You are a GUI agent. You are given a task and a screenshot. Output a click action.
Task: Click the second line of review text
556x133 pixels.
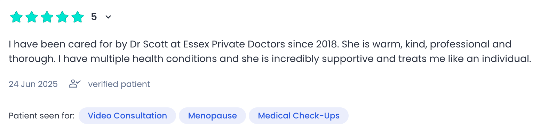click(270, 59)
